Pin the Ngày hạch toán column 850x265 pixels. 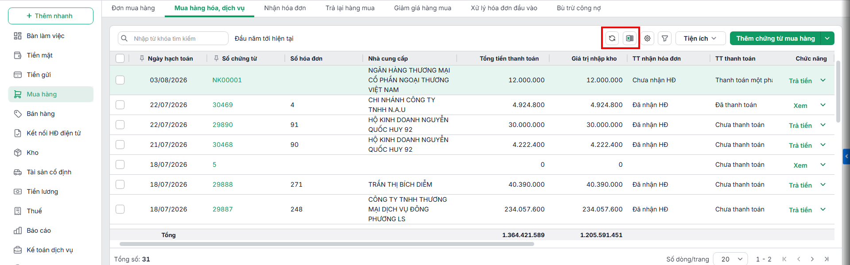142,58
